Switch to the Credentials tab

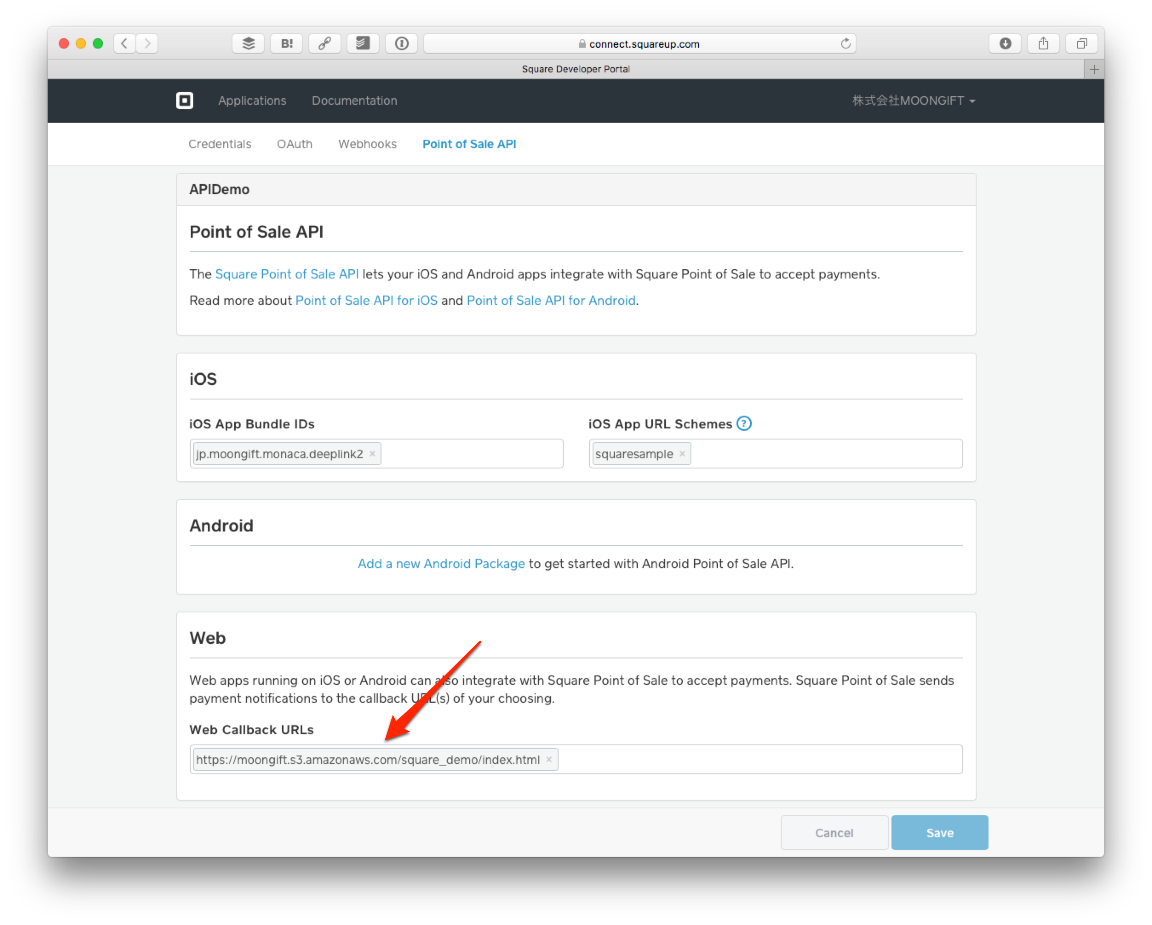(221, 144)
